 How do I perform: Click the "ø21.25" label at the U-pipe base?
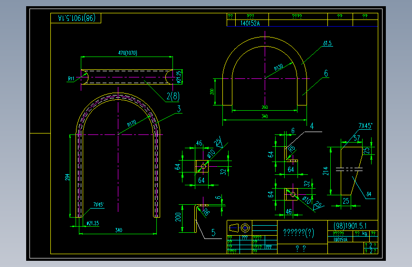pos(93,223)
